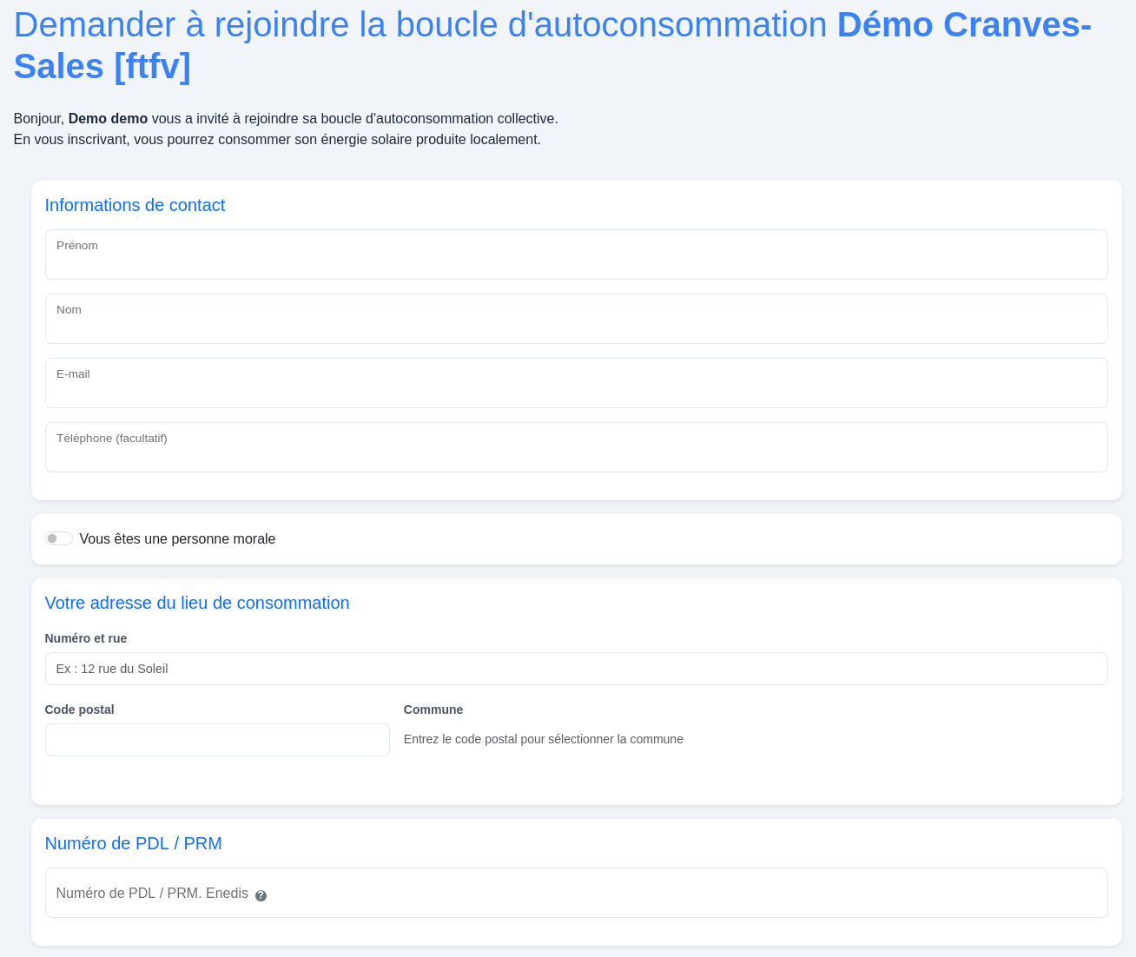Click the Numéro de PDL / PRM field
Screen dimensions: 1136x957
tap(576, 893)
